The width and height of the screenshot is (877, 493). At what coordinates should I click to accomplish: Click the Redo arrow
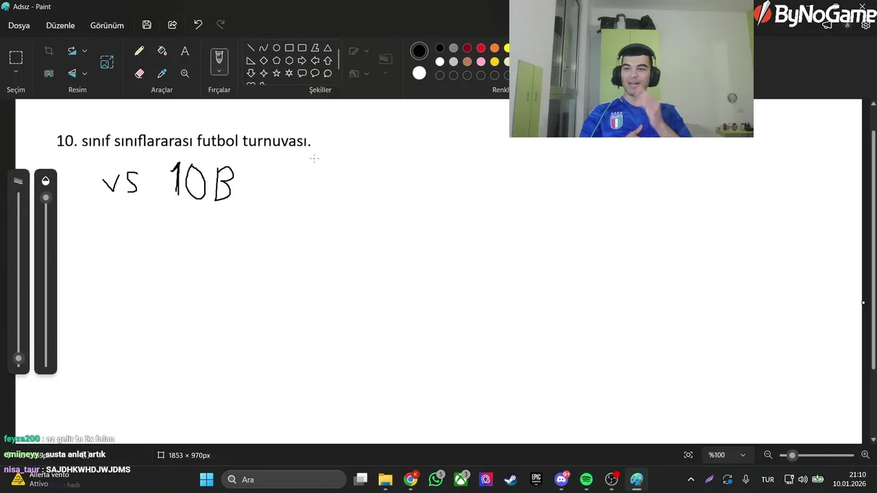coord(221,25)
